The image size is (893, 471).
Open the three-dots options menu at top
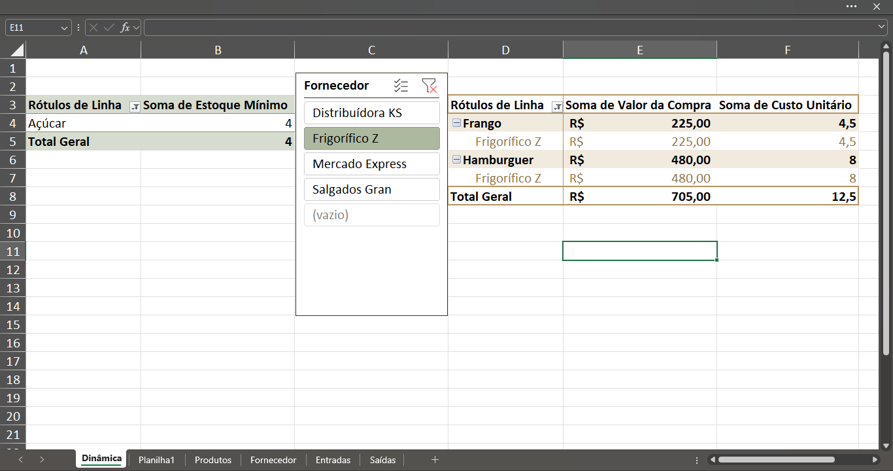[x=851, y=7]
